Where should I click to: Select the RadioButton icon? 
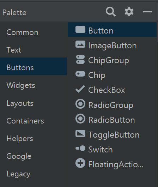click(x=80, y=119)
